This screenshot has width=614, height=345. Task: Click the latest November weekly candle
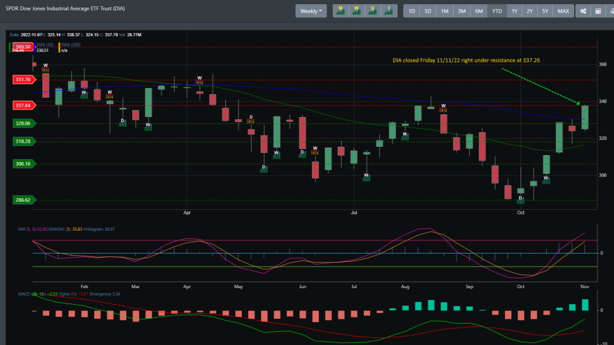pyautogui.click(x=585, y=118)
